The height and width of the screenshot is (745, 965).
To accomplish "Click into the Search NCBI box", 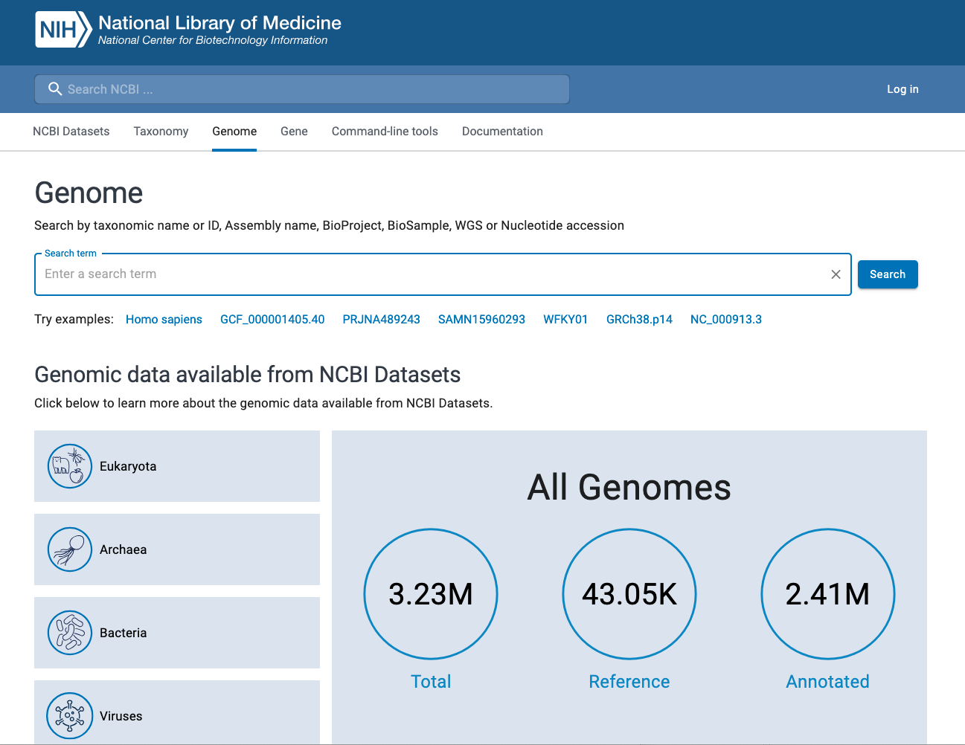I will pyautogui.click(x=312, y=89).
